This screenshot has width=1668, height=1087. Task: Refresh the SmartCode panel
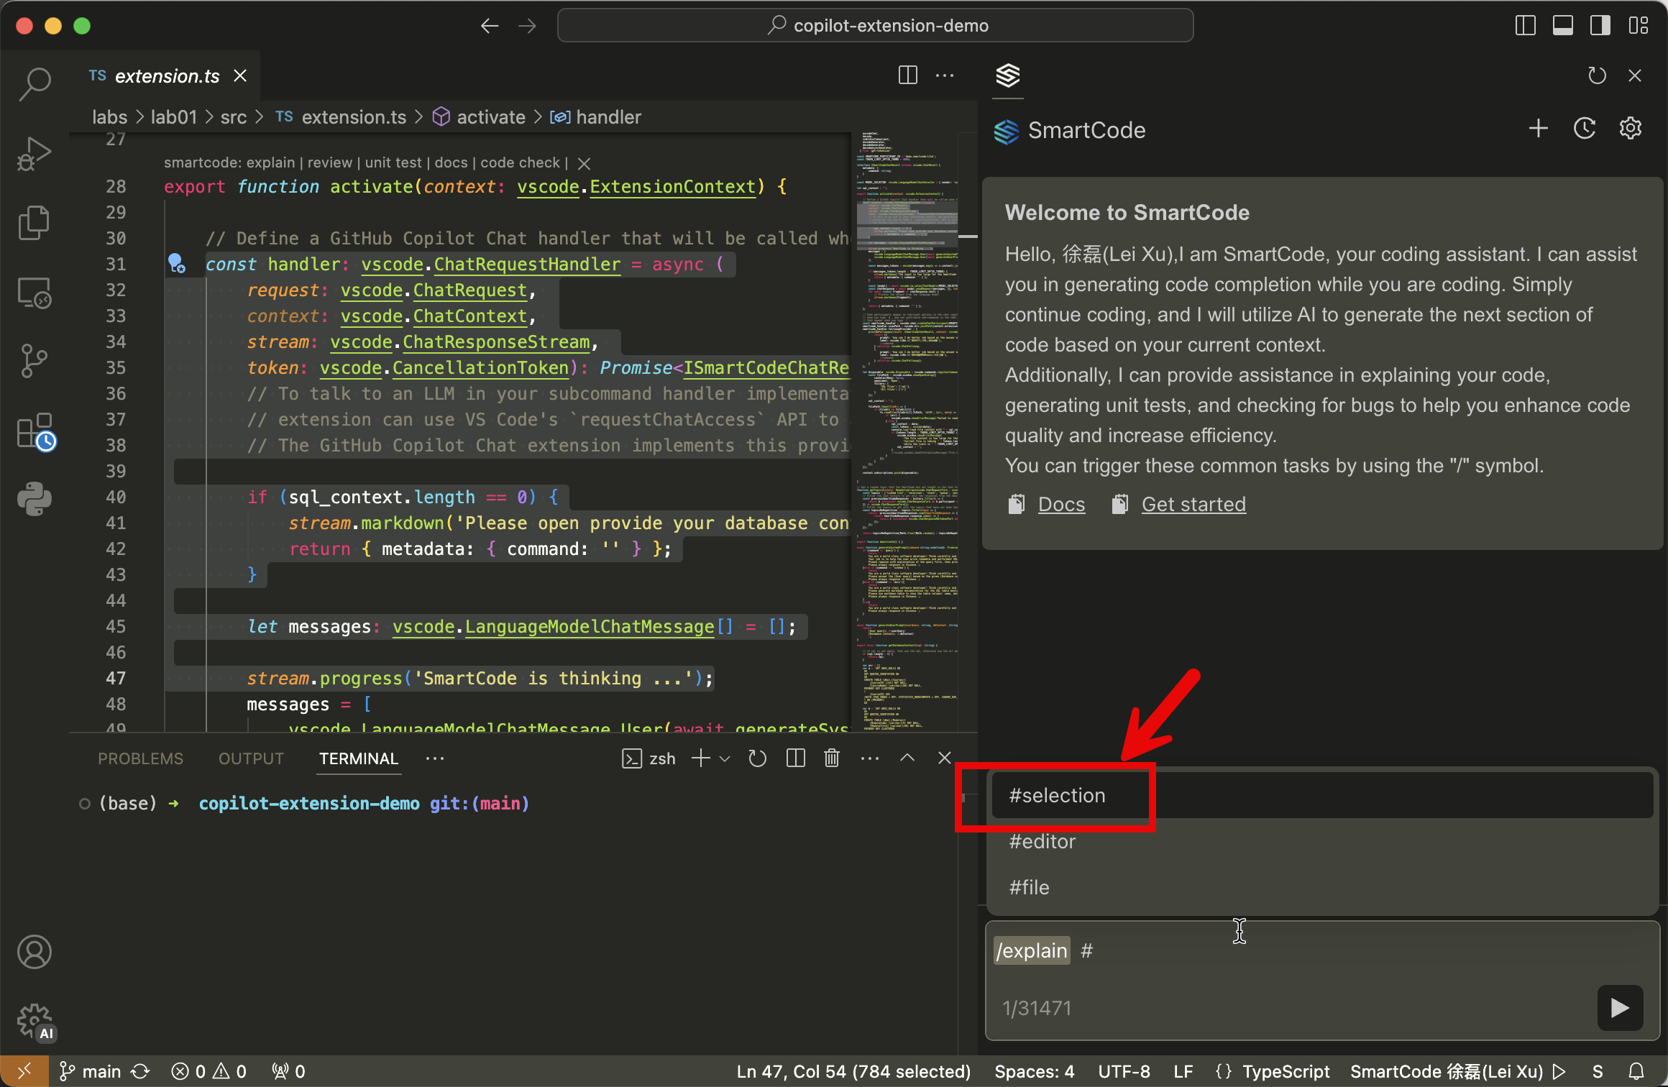pyautogui.click(x=1597, y=75)
